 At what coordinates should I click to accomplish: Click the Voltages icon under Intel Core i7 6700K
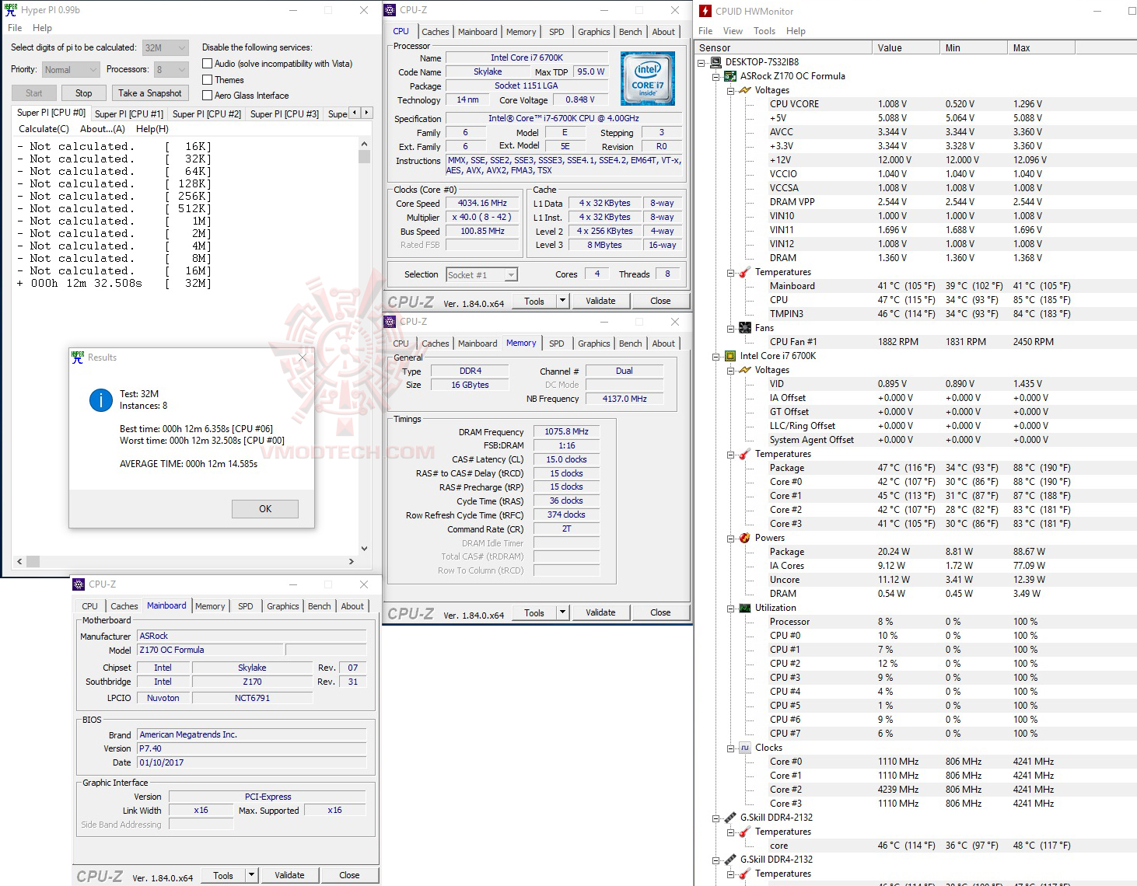(x=745, y=370)
